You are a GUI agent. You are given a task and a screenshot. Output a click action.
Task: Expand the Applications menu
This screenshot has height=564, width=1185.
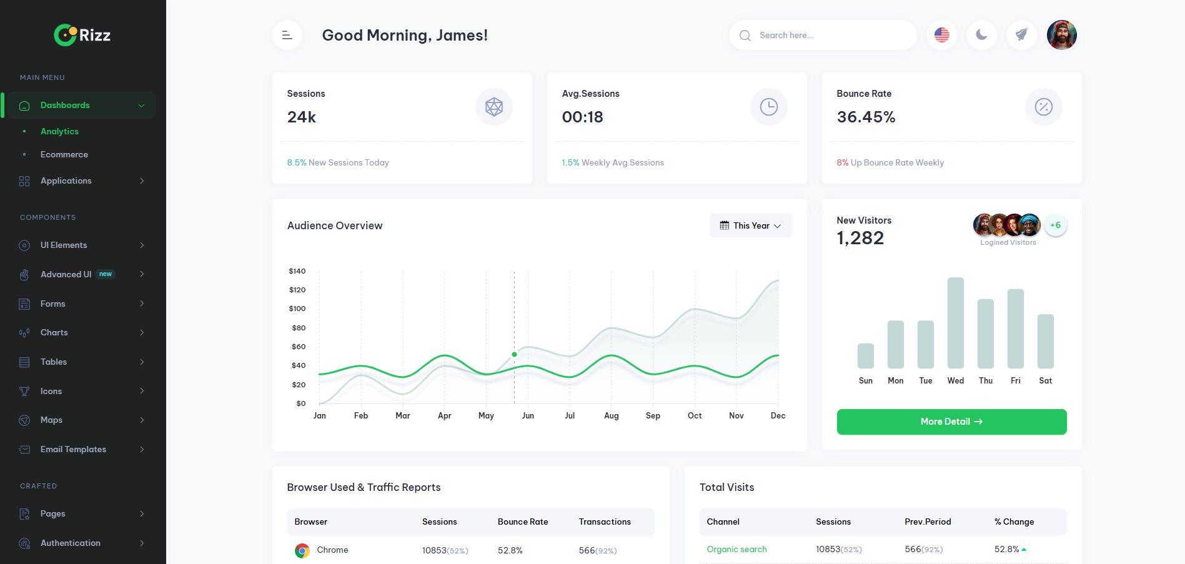click(x=66, y=181)
